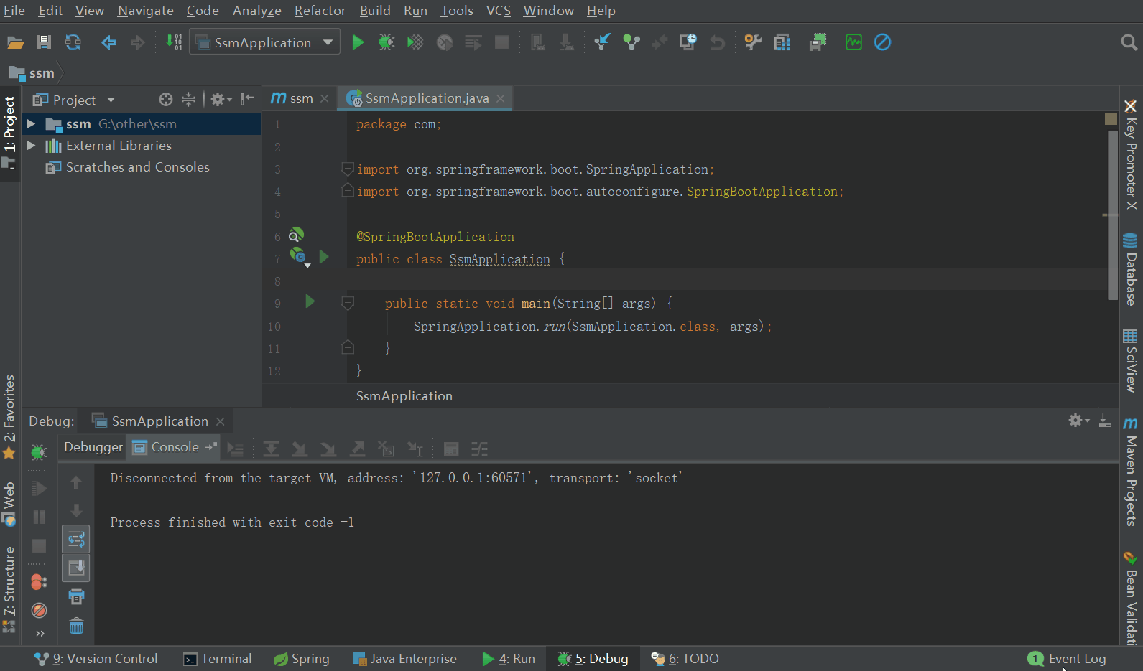Show more Debug actions via the double chevron

click(40, 634)
